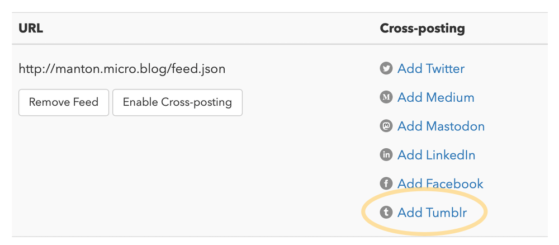Choose the Add Mastodon link
Screen dimensions: 559x245
[x=440, y=126]
